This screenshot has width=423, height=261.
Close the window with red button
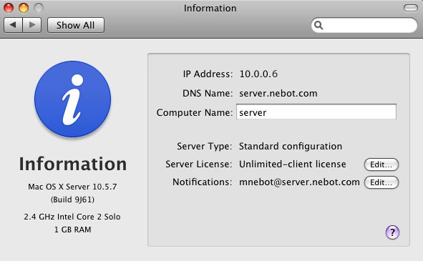tap(9, 8)
